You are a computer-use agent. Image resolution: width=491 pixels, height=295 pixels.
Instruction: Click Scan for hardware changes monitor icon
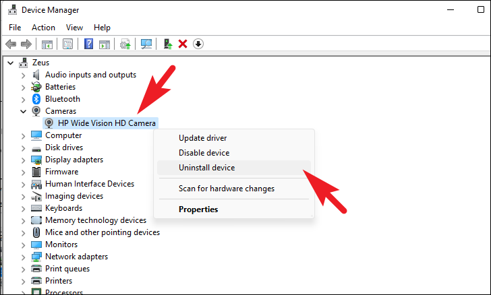pyautogui.click(x=146, y=44)
